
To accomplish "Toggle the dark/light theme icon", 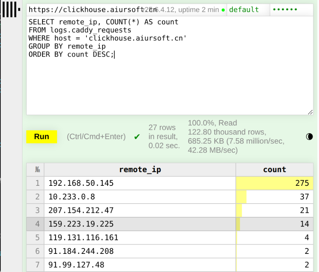I will pyautogui.click(x=310, y=137).
